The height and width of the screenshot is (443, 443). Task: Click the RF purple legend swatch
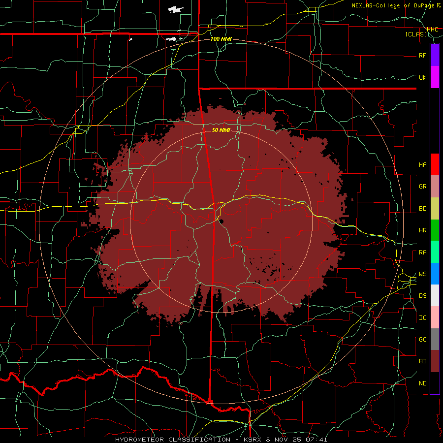tap(435, 55)
